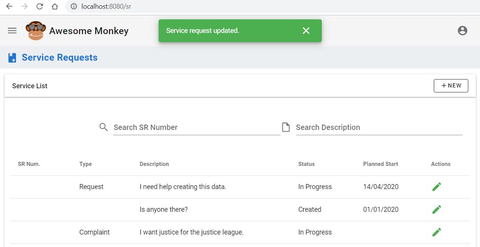The height and width of the screenshot is (247, 480).
Task: Sort by Type column header
Action: (85, 164)
